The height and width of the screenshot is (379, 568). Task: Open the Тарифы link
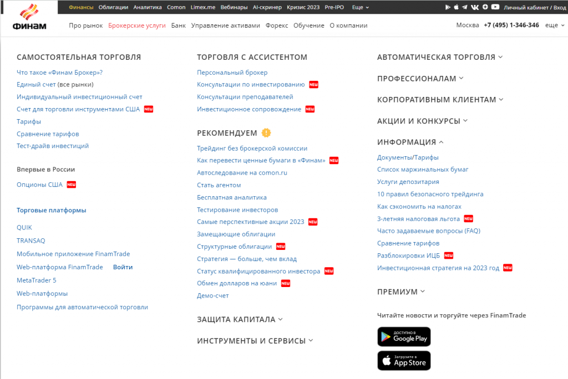tap(29, 122)
